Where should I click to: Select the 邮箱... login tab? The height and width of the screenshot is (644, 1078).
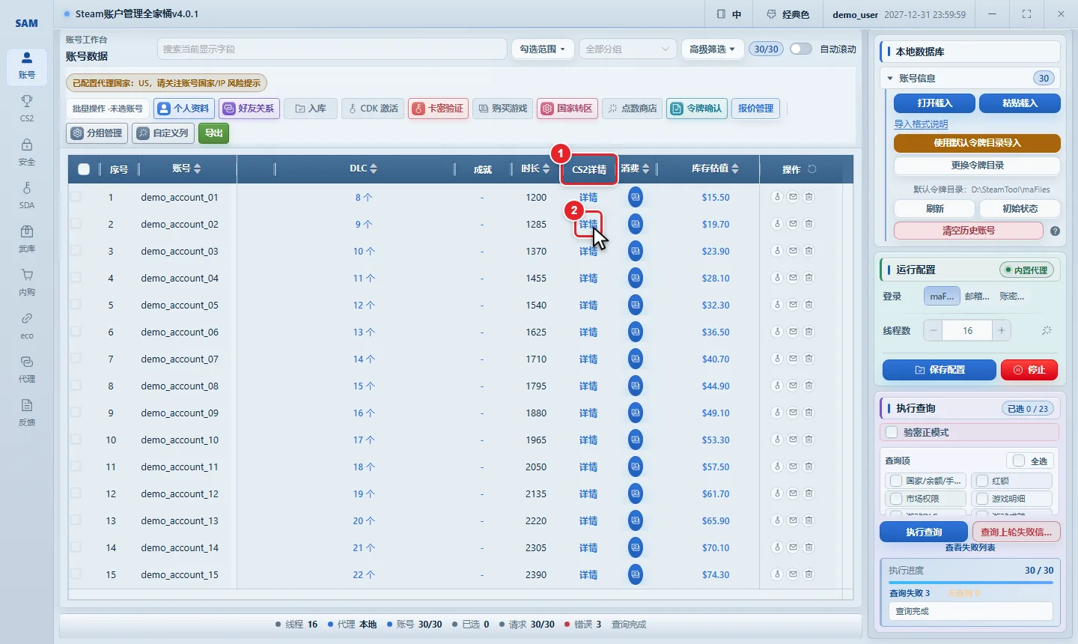[977, 297]
